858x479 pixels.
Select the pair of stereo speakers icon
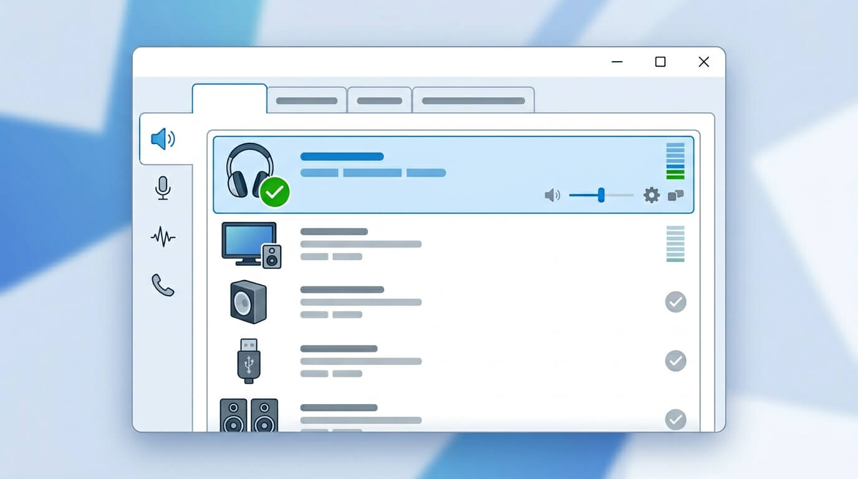pos(249,415)
